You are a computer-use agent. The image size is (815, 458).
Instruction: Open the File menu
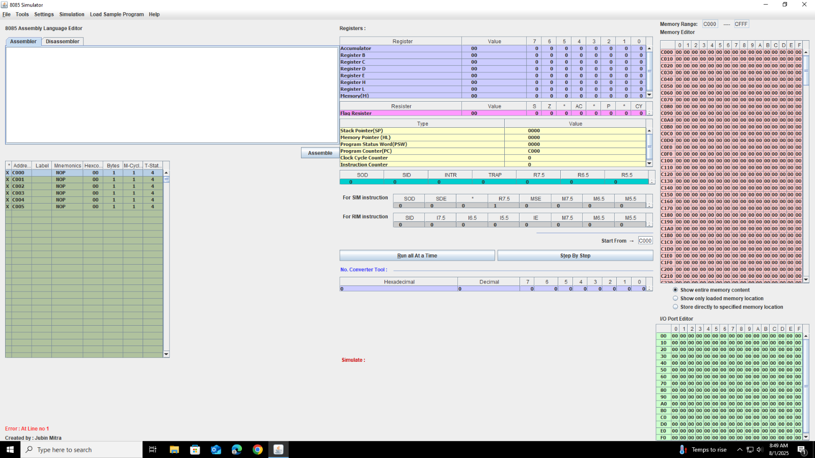(7, 14)
